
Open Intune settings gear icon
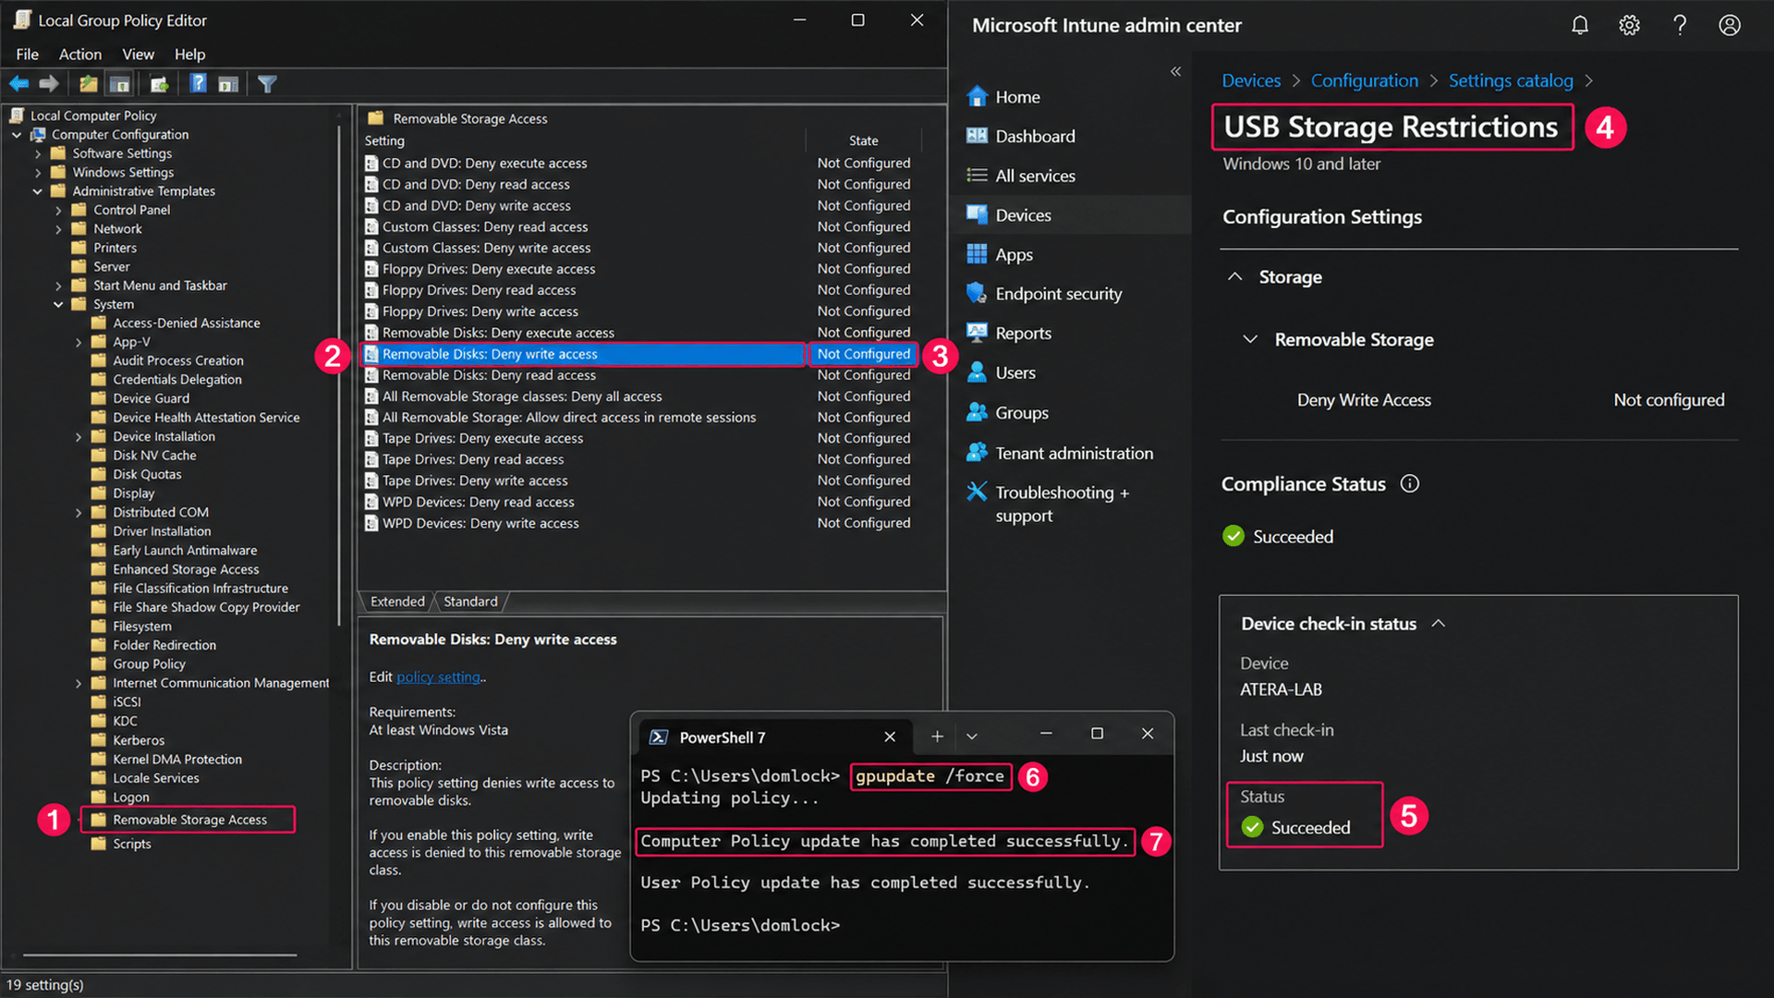tap(1630, 25)
